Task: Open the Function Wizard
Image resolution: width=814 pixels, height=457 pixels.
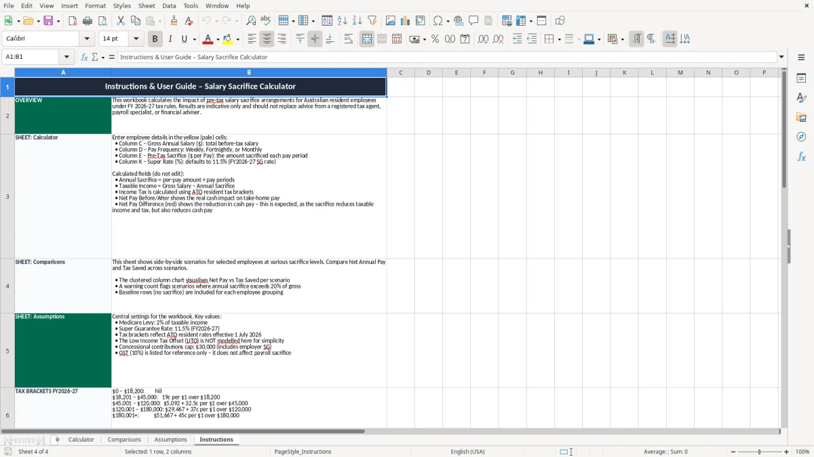Action: tap(84, 57)
